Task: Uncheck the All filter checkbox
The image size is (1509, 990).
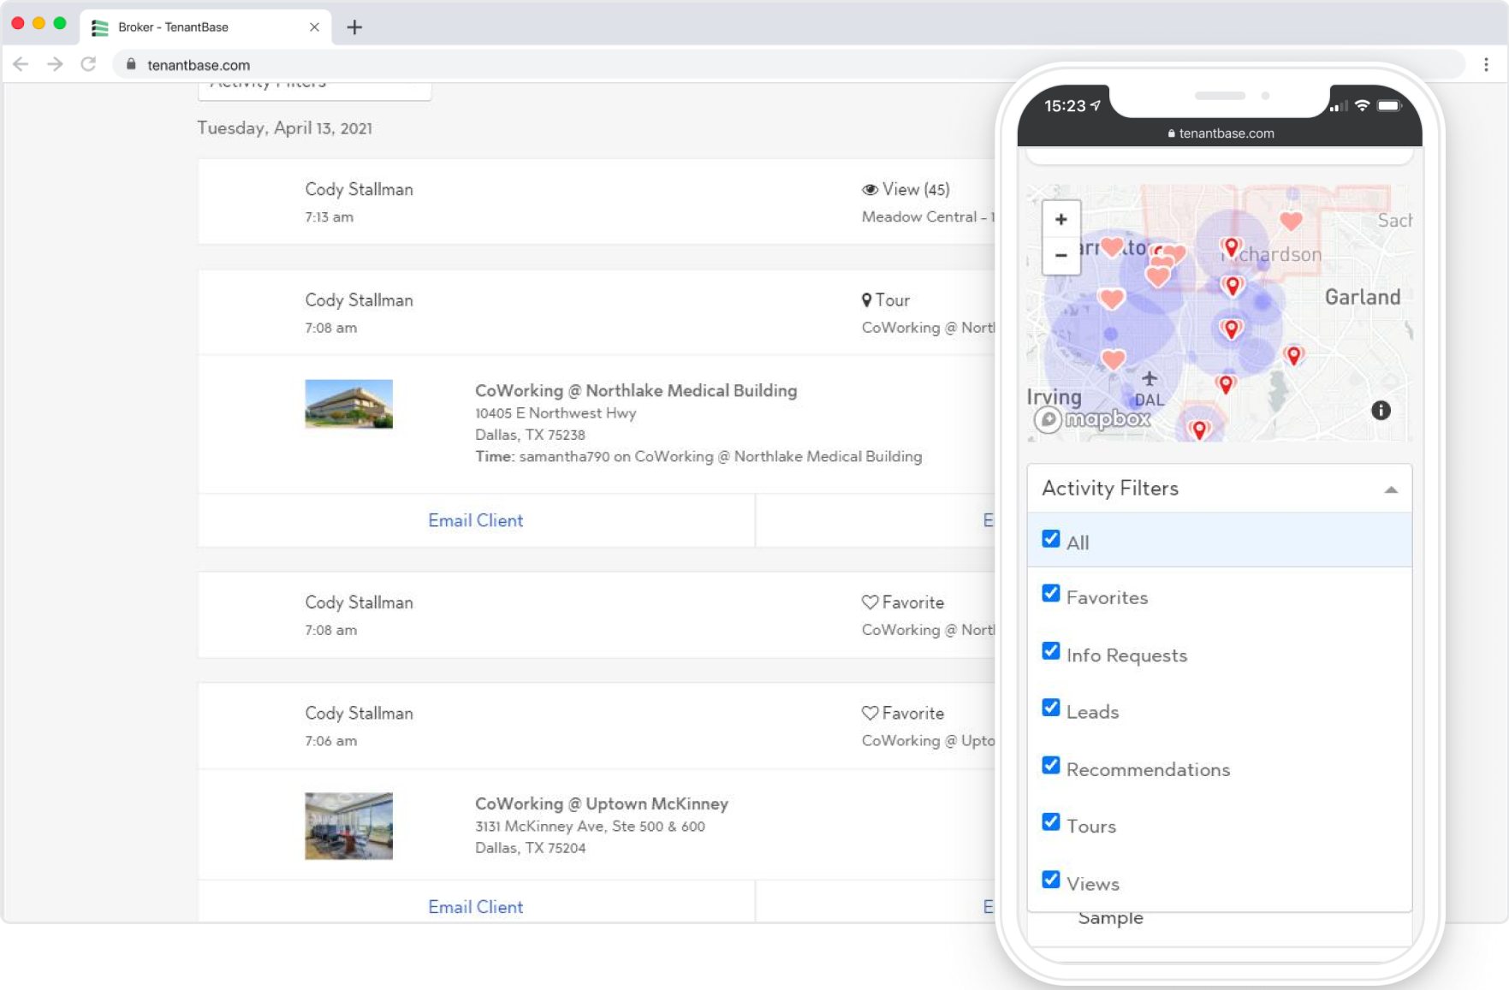Action: [x=1051, y=539]
